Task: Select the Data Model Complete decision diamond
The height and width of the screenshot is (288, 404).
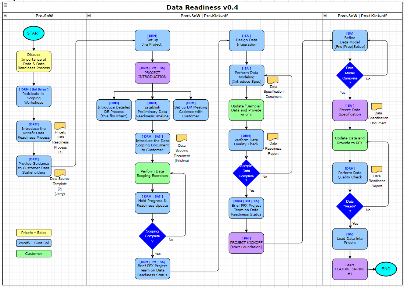Action: tap(350, 75)
